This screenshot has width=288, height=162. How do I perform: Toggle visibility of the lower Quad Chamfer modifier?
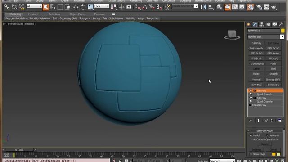click(x=251, y=101)
